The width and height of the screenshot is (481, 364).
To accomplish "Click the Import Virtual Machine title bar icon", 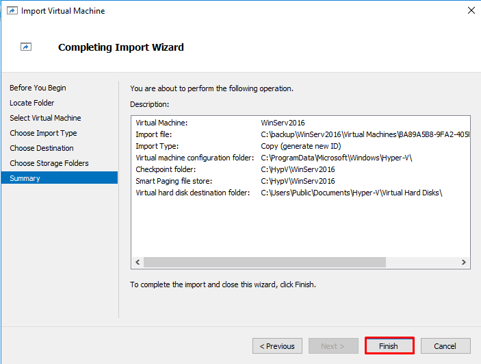I will [x=12, y=11].
